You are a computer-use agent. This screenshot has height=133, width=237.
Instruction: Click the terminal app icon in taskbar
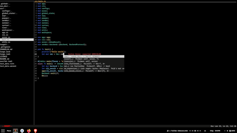(x=15, y=131)
